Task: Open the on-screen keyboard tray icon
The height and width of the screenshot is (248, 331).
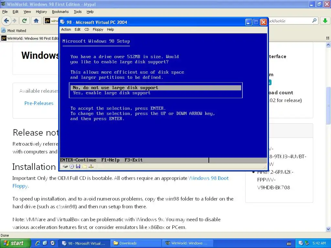Action: coord(289,243)
